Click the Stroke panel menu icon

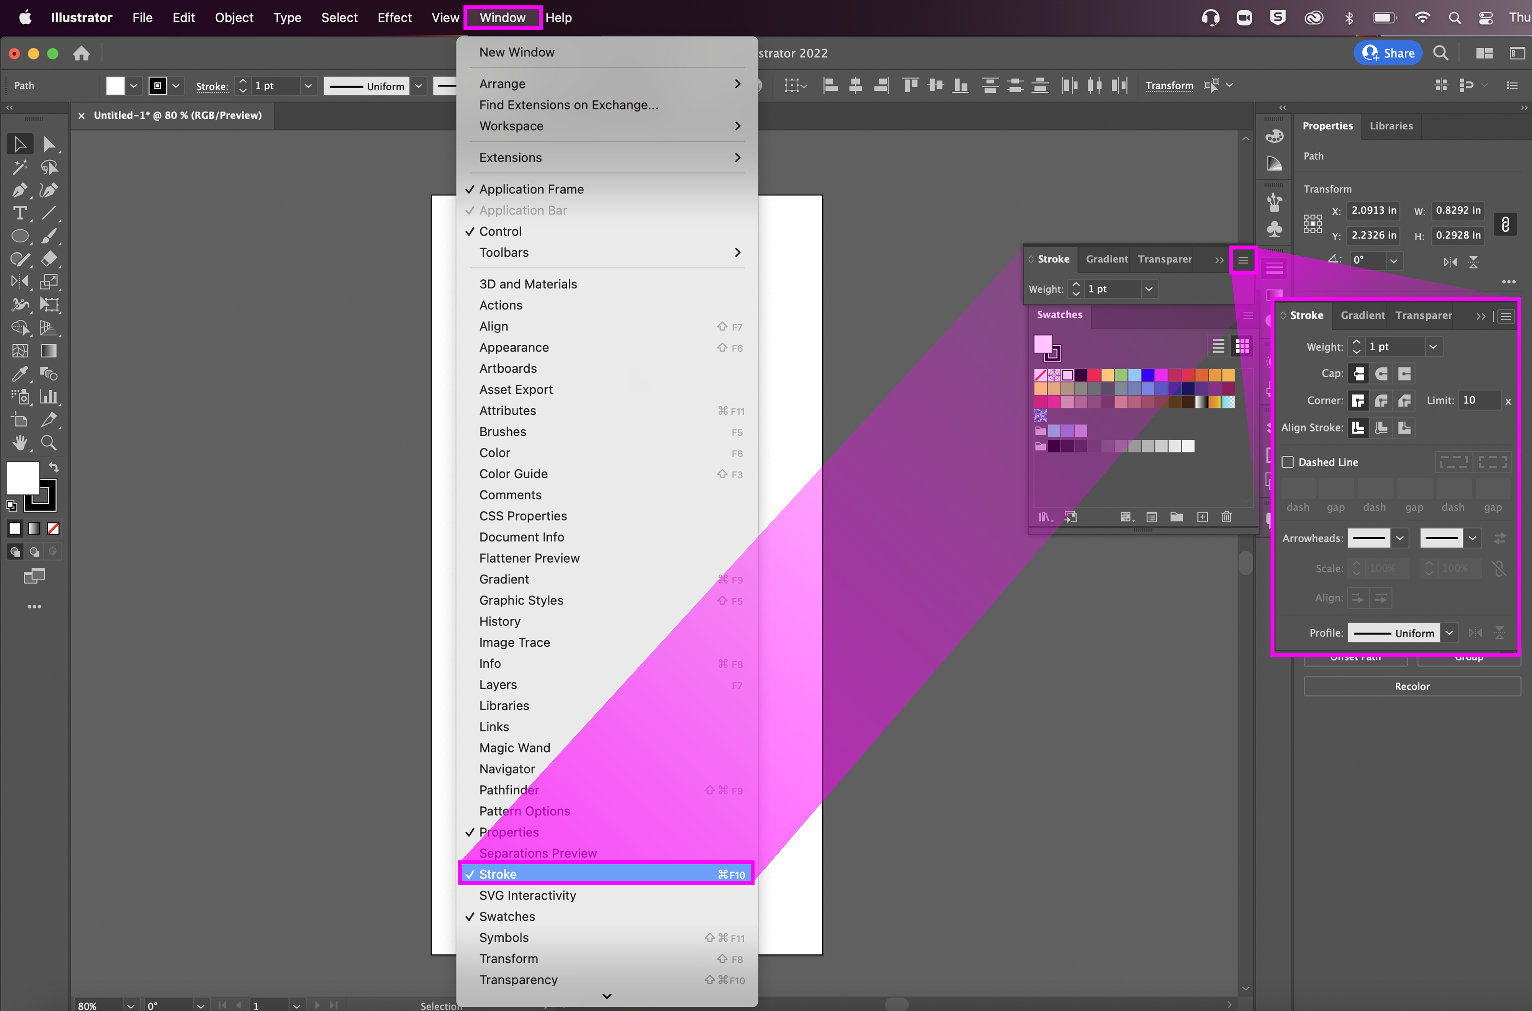click(1243, 260)
